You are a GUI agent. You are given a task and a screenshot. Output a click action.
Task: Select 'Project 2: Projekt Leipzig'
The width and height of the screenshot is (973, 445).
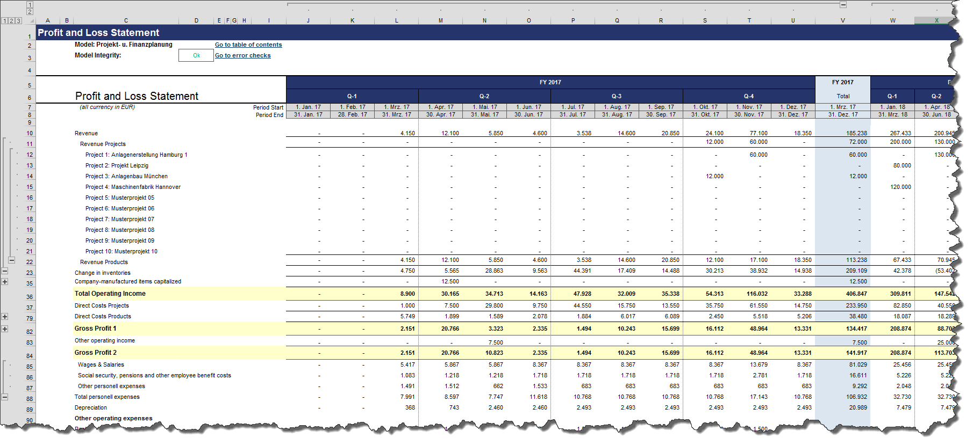click(x=117, y=165)
